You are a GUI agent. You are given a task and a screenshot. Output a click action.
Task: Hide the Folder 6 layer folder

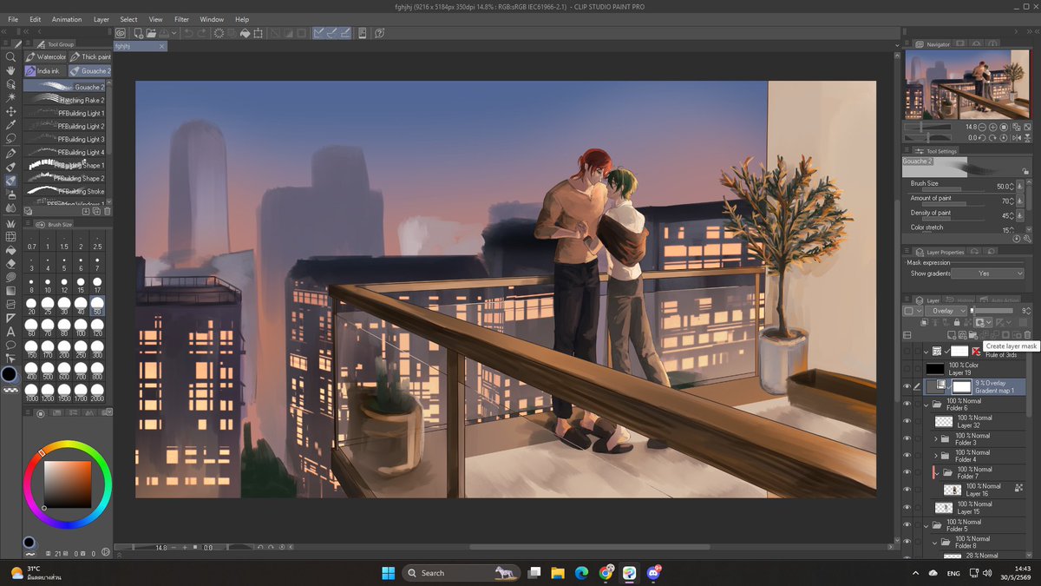(x=907, y=405)
